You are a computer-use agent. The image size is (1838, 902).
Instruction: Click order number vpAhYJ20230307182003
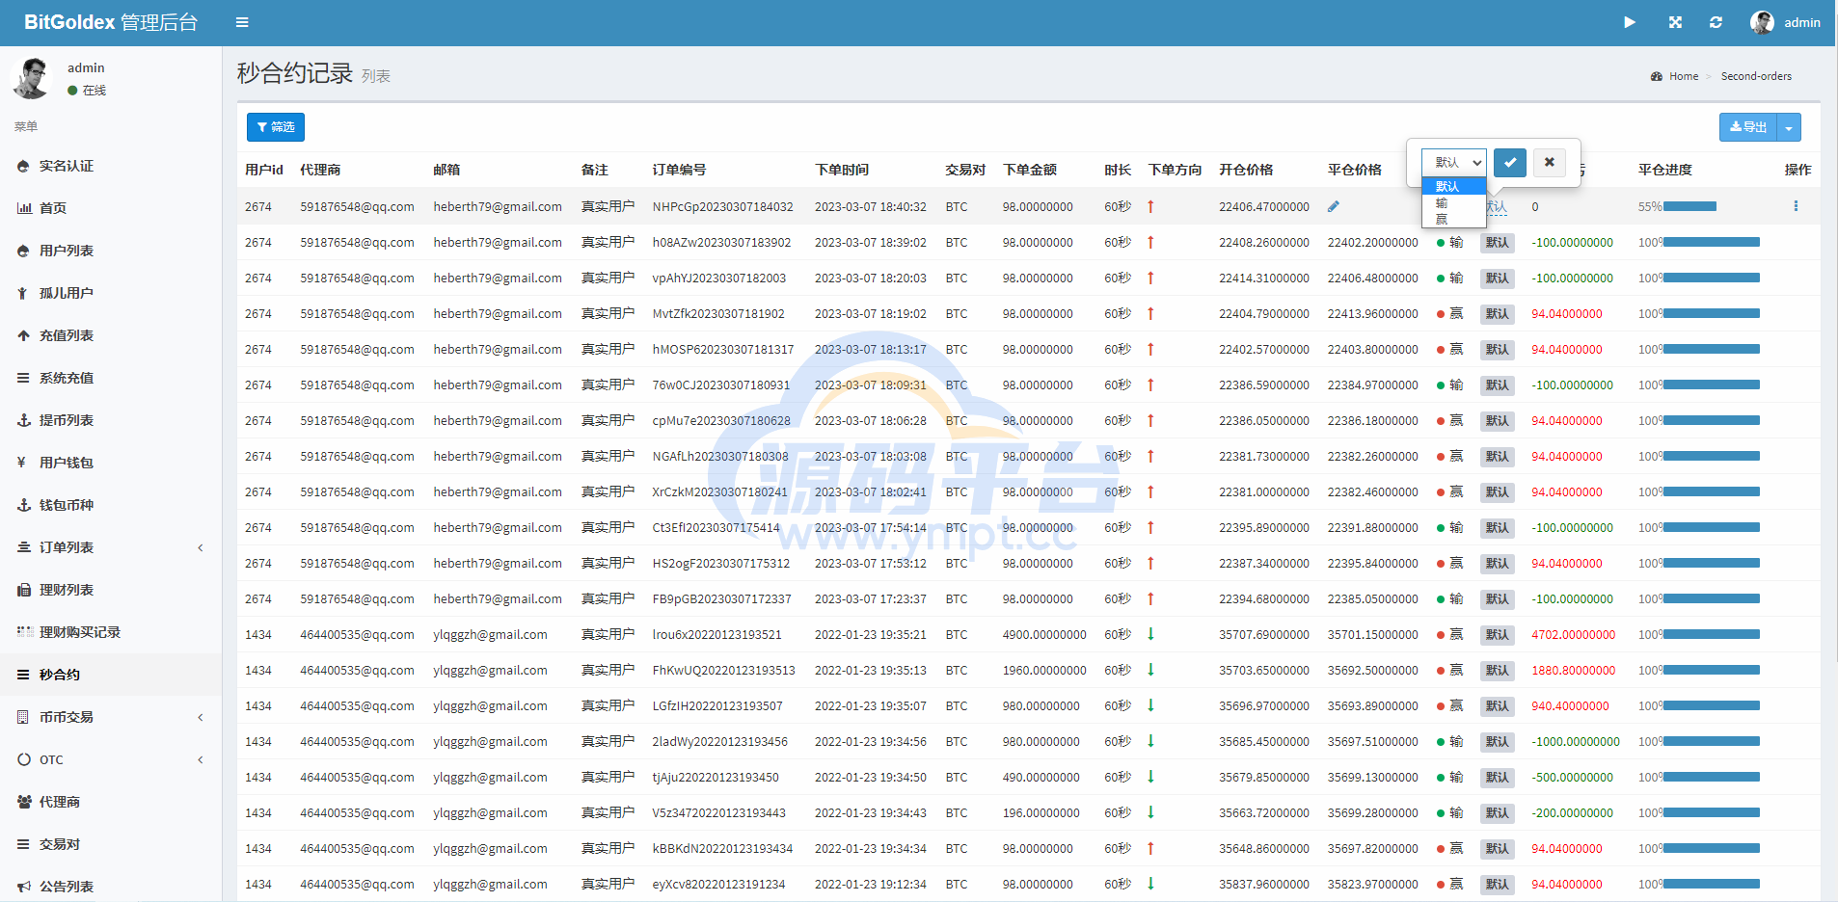(718, 278)
